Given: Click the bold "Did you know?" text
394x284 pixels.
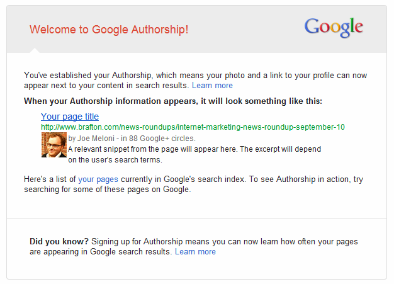Looking at the screenshot, I should [x=59, y=241].
